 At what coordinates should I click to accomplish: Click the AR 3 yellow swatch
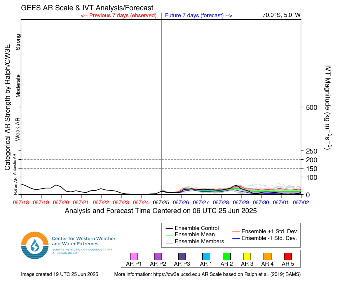247,256
